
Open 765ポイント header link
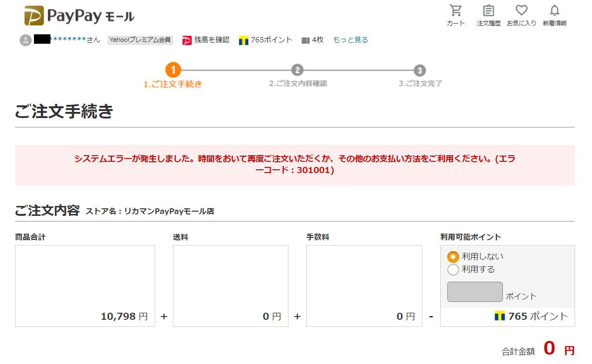click(x=271, y=40)
